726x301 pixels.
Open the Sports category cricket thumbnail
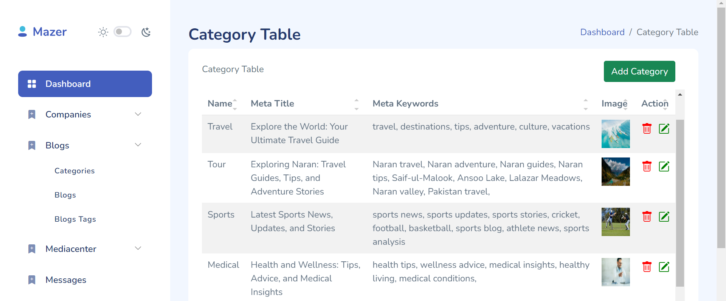(x=615, y=222)
